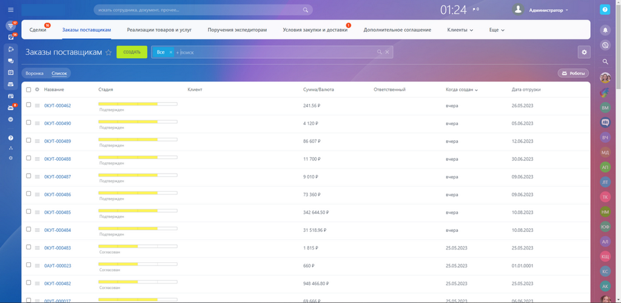Open CRM funnel icon with 17 badge
The width and height of the screenshot is (621, 303).
(11, 26)
